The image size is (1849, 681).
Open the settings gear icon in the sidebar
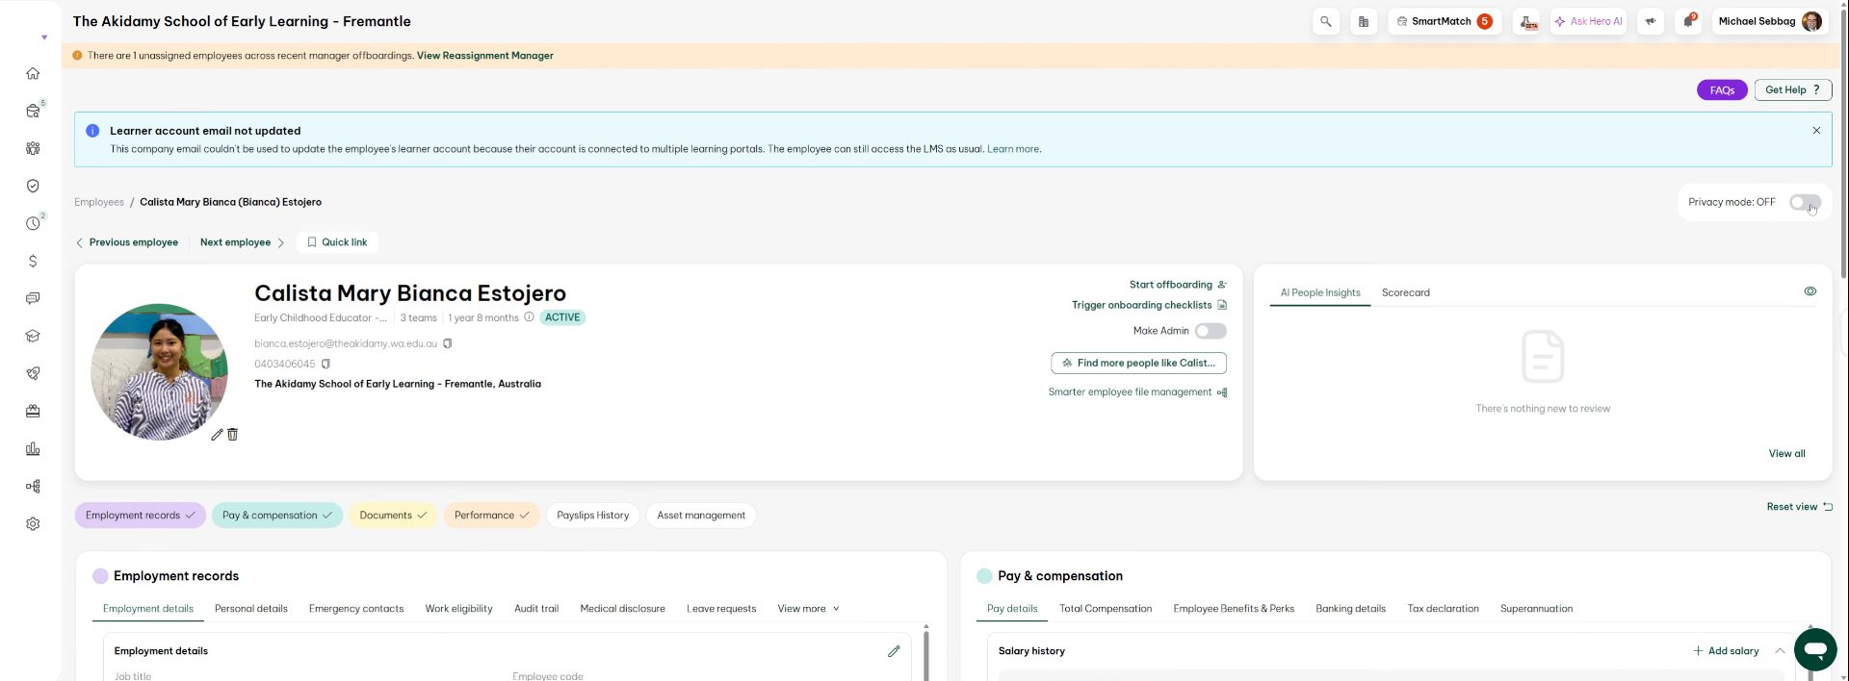(33, 523)
